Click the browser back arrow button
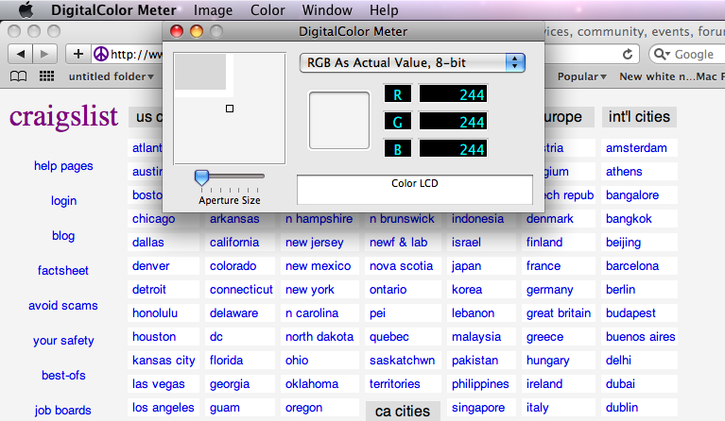Screen dimensions: 725x421 (x=21, y=54)
